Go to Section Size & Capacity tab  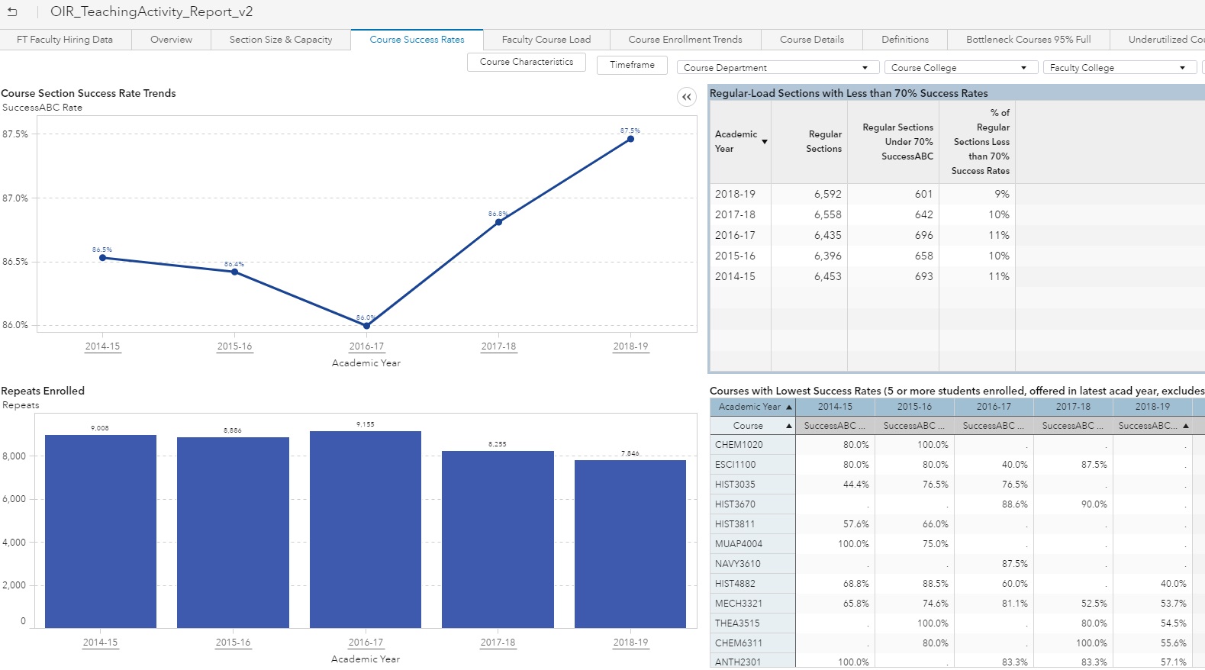pyautogui.click(x=281, y=40)
